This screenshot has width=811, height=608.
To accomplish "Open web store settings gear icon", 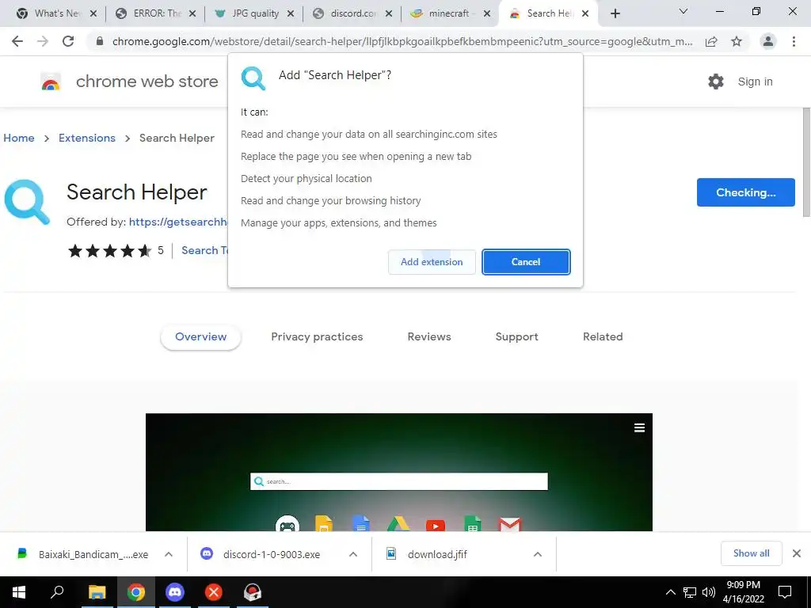I will pyautogui.click(x=716, y=82).
